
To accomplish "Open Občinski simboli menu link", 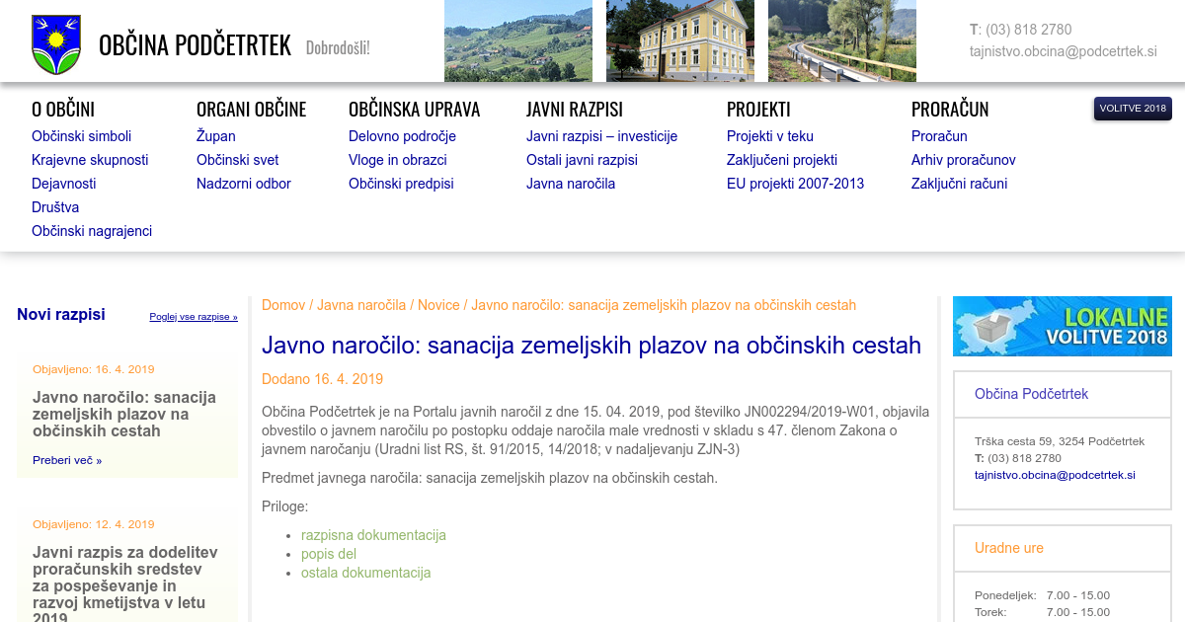I will tap(81, 136).
